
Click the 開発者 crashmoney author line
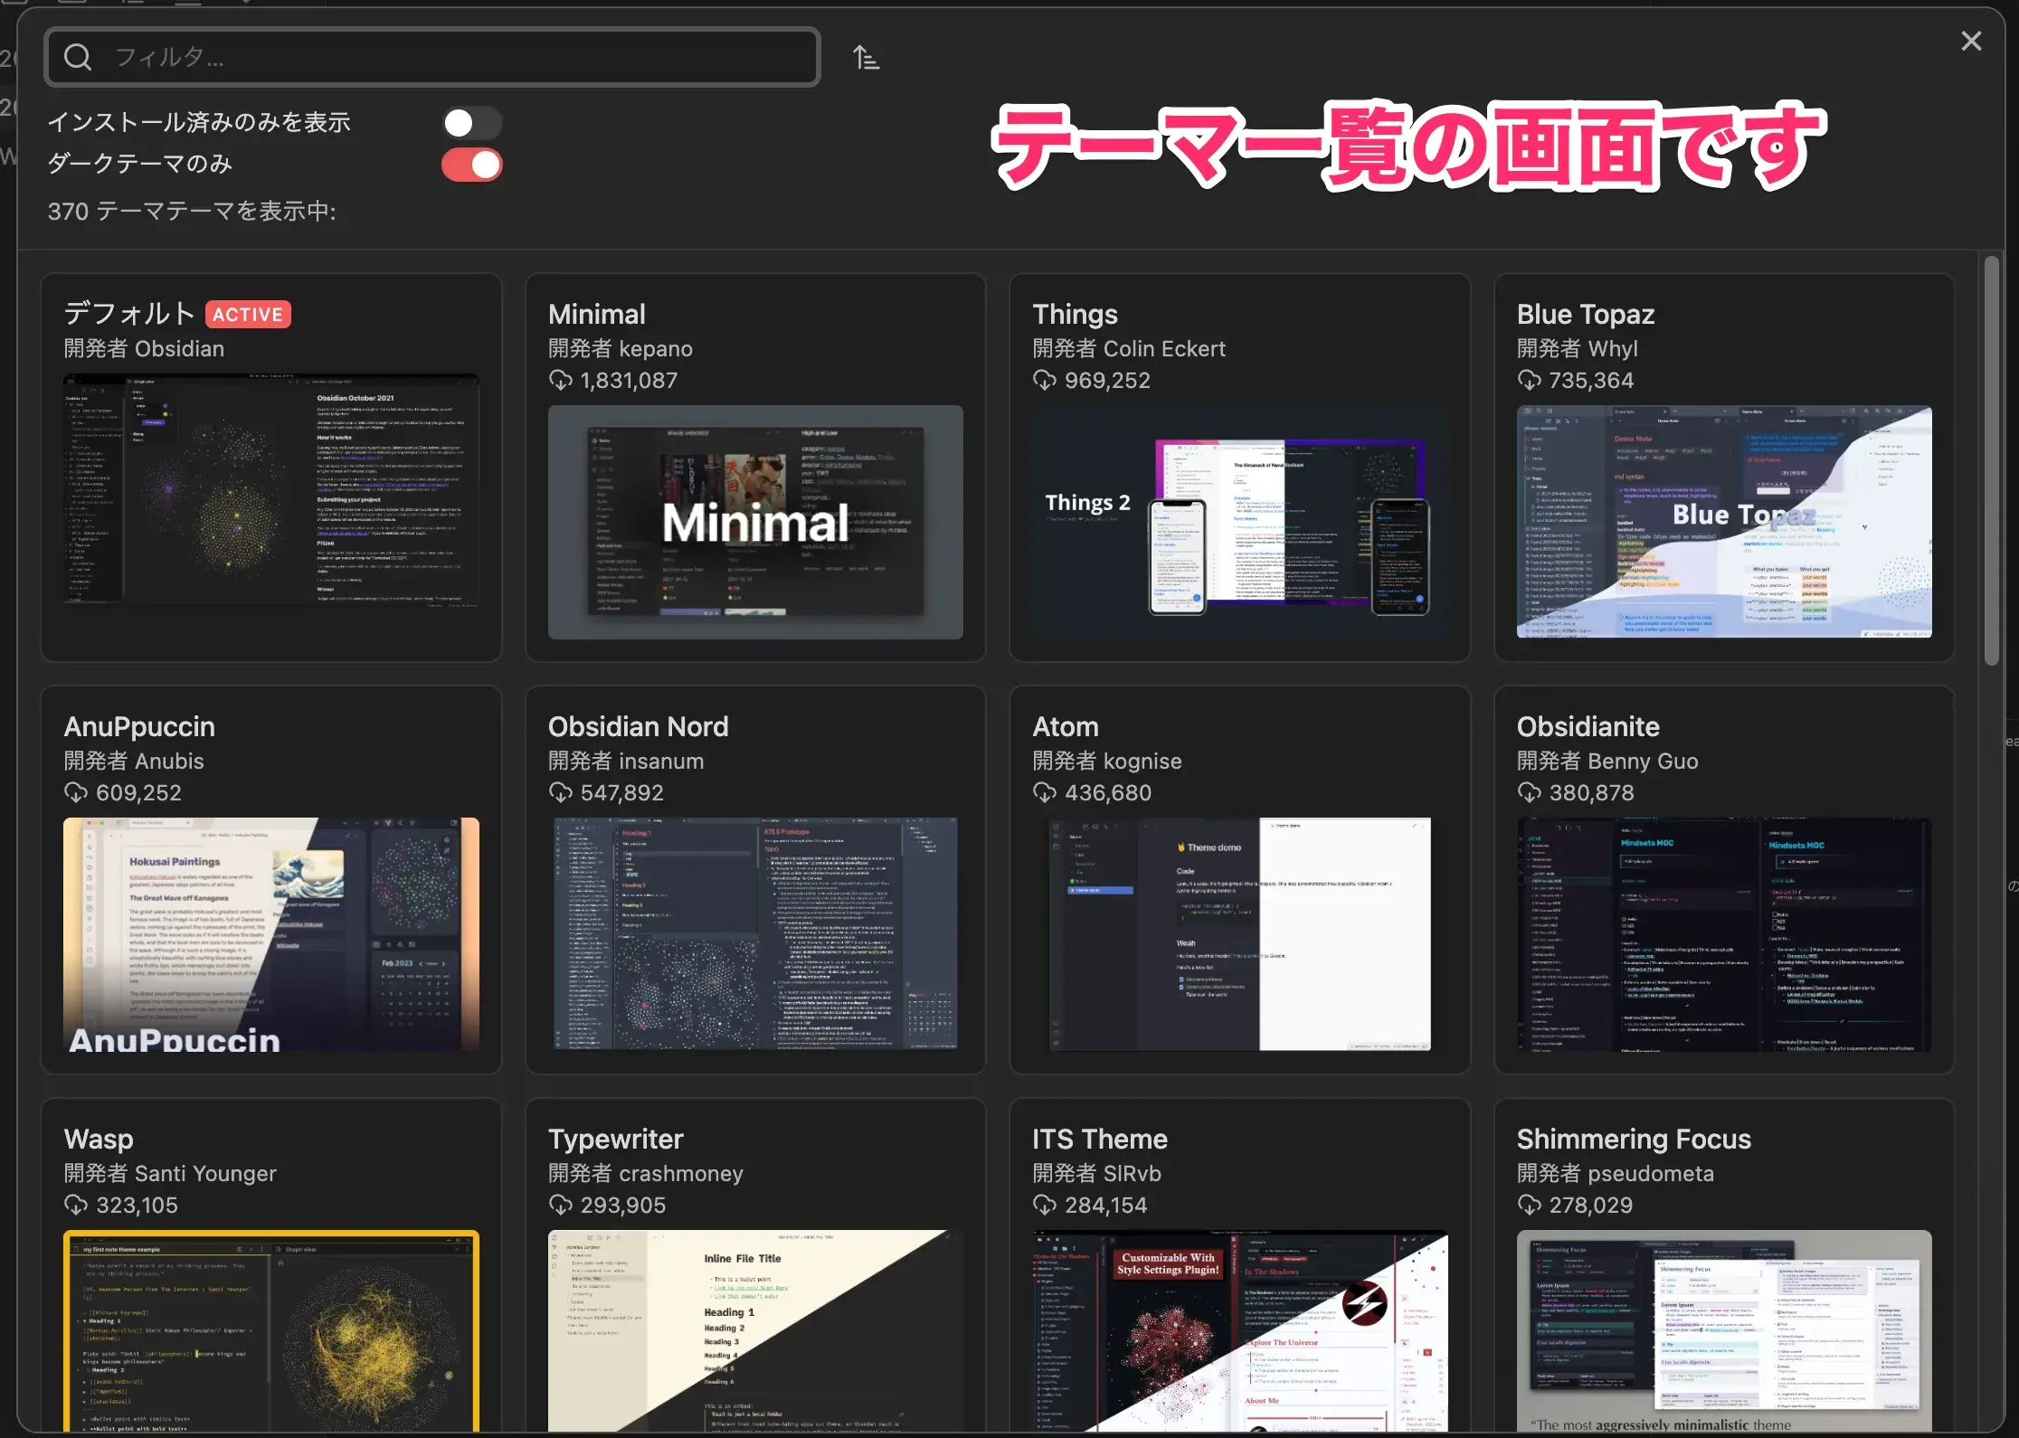click(x=646, y=1174)
